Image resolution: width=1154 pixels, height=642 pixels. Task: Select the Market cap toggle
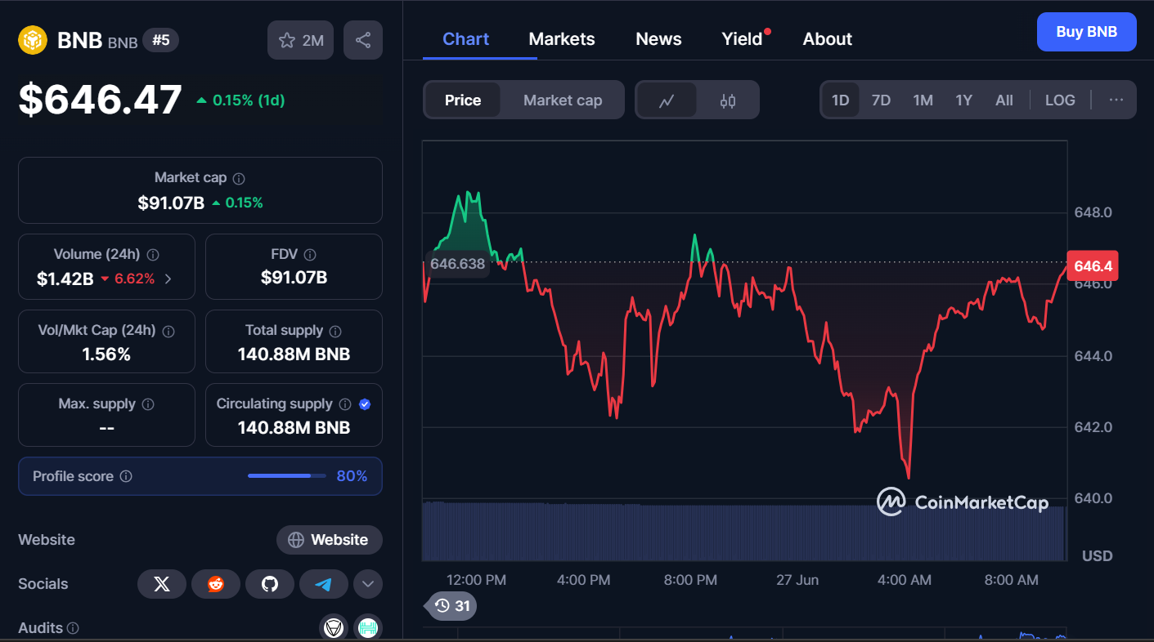click(563, 100)
